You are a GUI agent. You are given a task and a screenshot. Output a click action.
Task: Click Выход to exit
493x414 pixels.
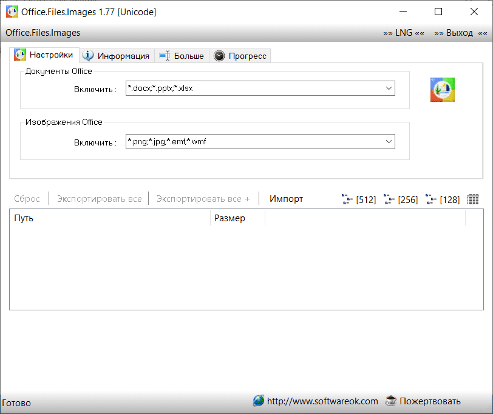tap(461, 33)
